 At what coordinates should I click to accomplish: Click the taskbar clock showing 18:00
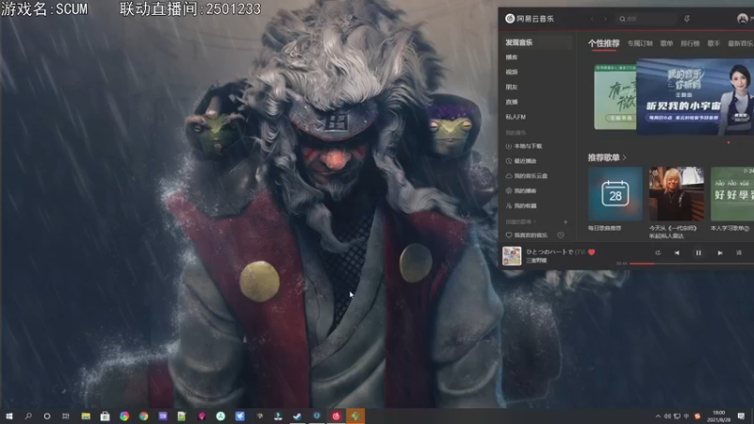pyautogui.click(x=719, y=416)
